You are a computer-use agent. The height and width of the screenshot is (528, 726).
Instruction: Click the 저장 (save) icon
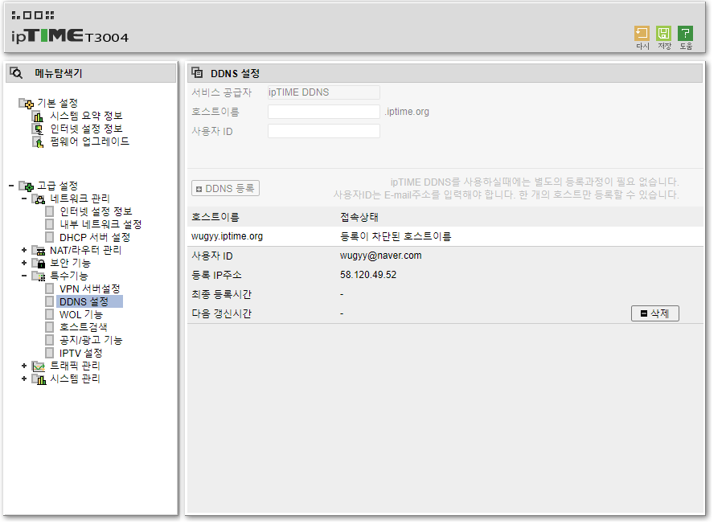(x=663, y=34)
